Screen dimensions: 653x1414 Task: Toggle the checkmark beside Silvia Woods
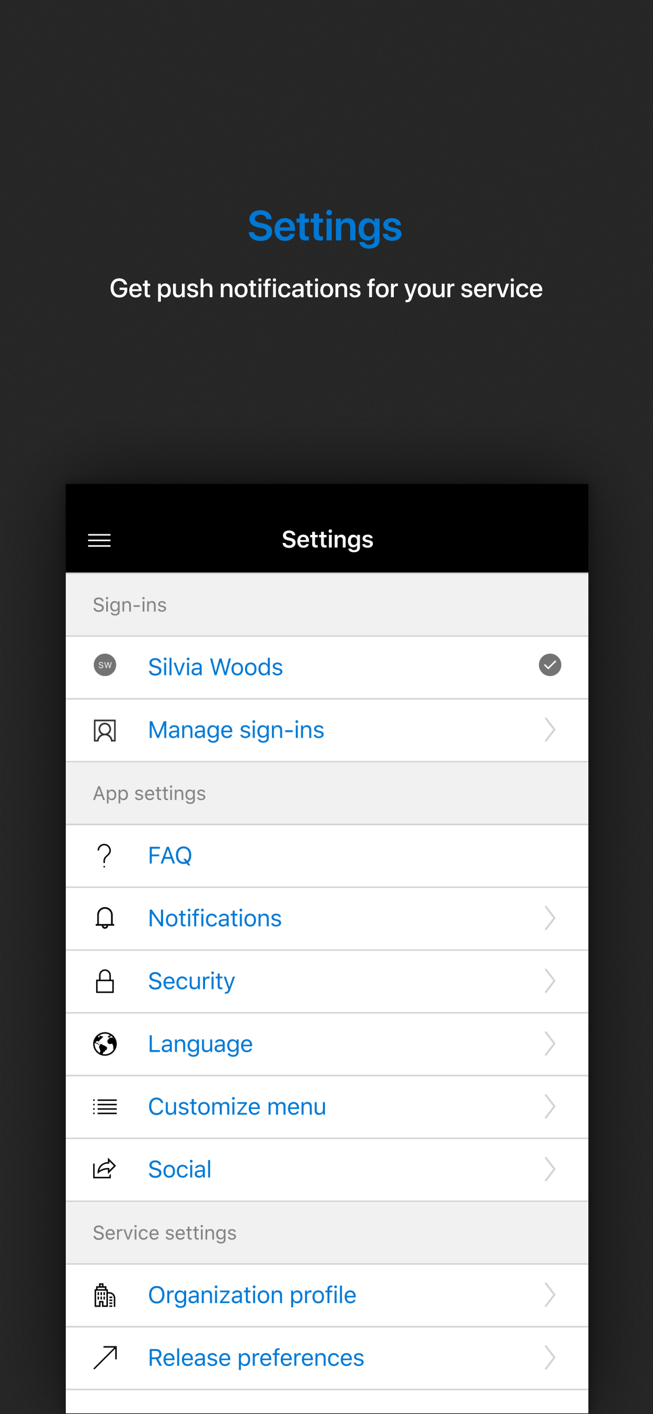[x=550, y=665]
